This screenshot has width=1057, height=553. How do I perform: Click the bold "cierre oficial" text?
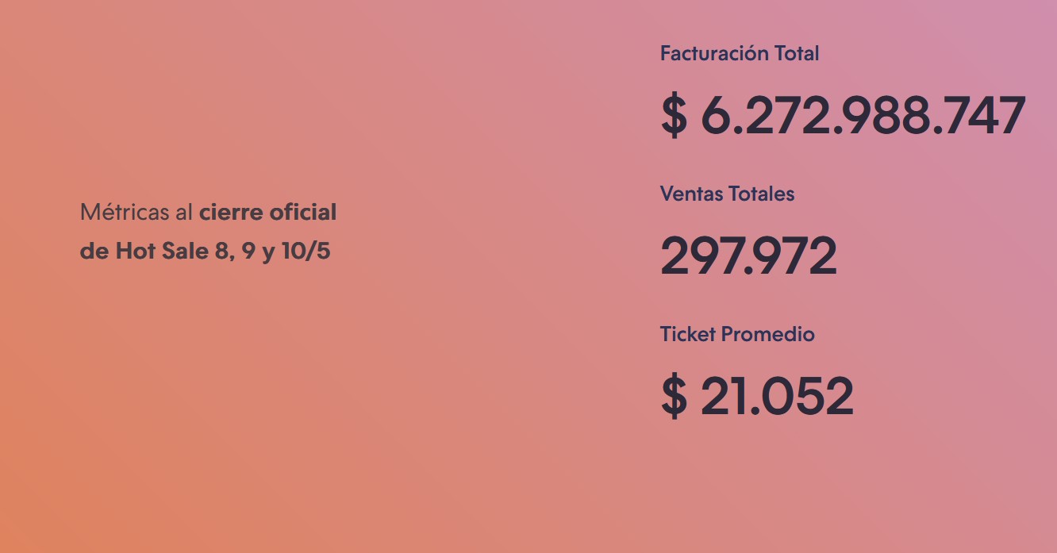[x=268, y=213]
